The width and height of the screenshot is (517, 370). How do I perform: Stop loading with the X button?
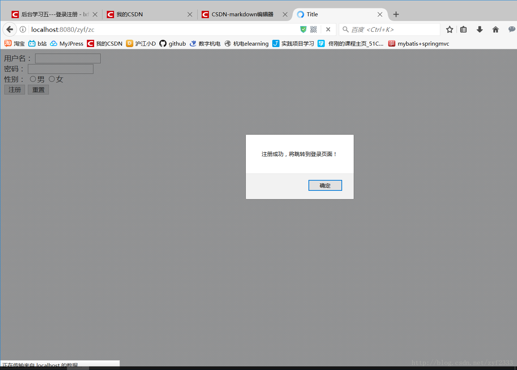[x=328, y=29]
